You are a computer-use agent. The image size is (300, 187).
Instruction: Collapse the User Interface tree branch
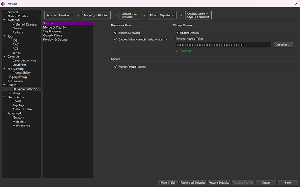click(x=4, y=97)
